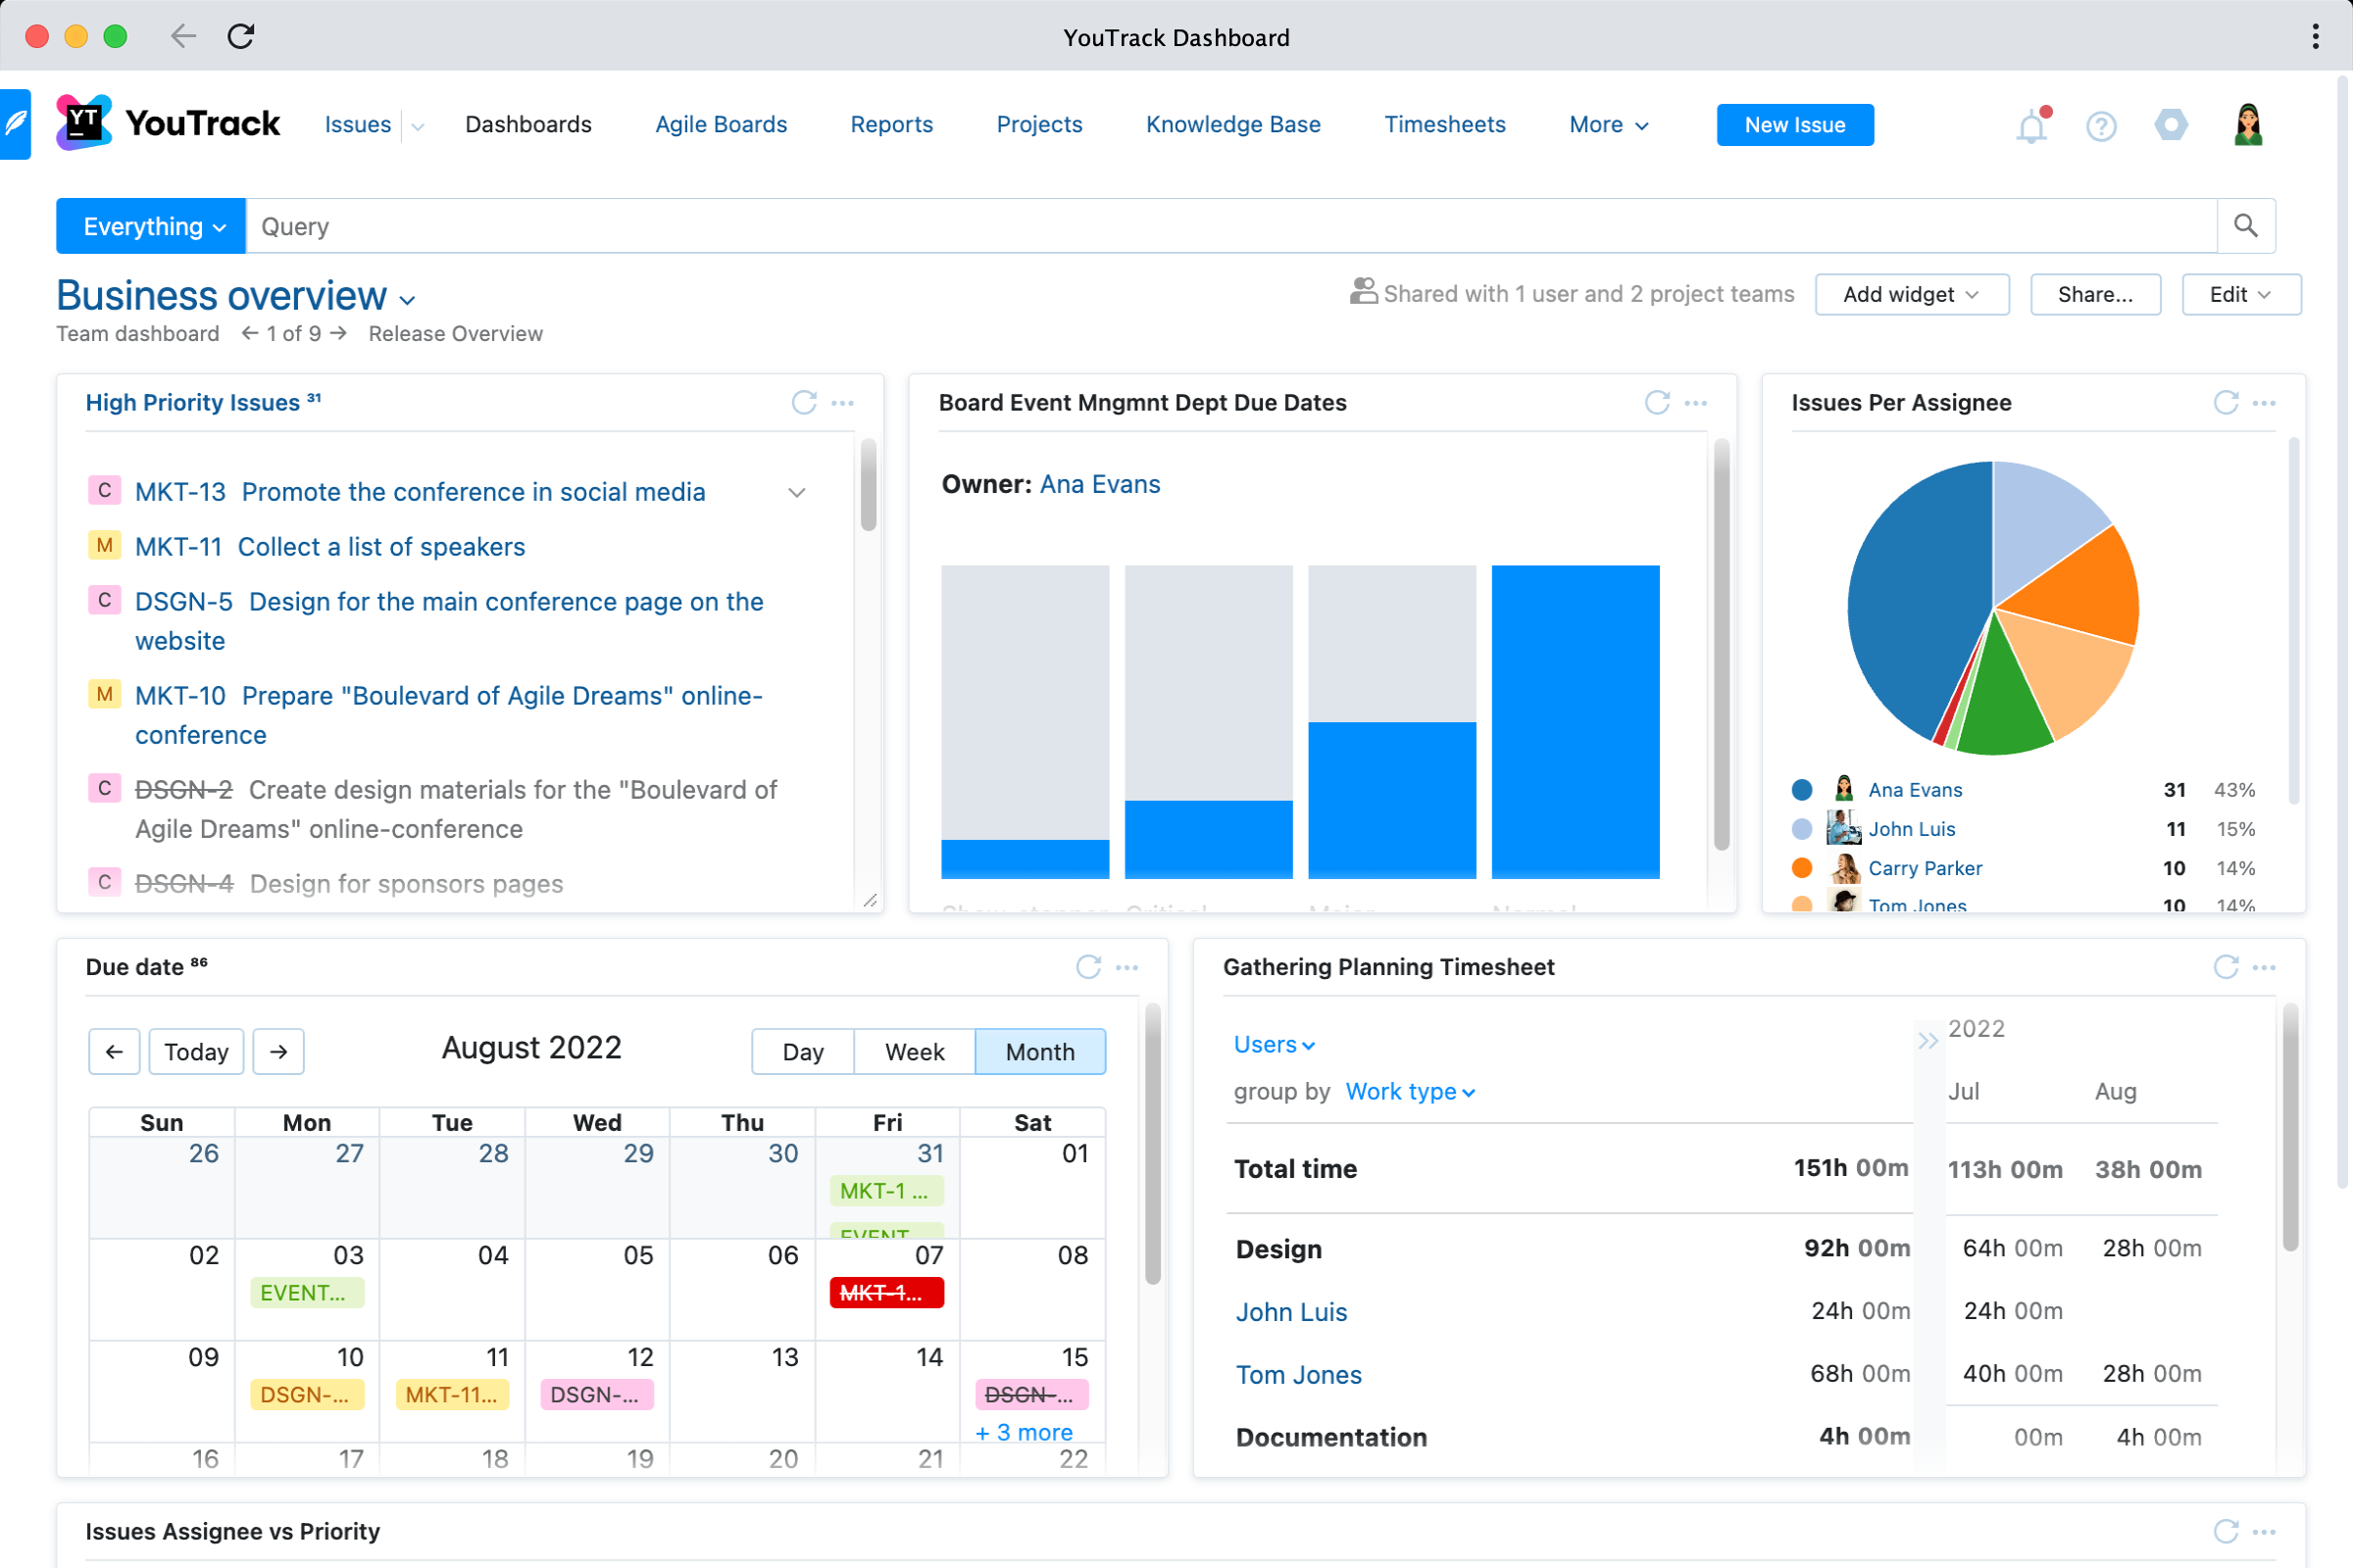Image resolution: width=2353 pixels, height=1568 pixels.
Task: Open the Add widget dropdown
Action: click(x=1912, y=294)
